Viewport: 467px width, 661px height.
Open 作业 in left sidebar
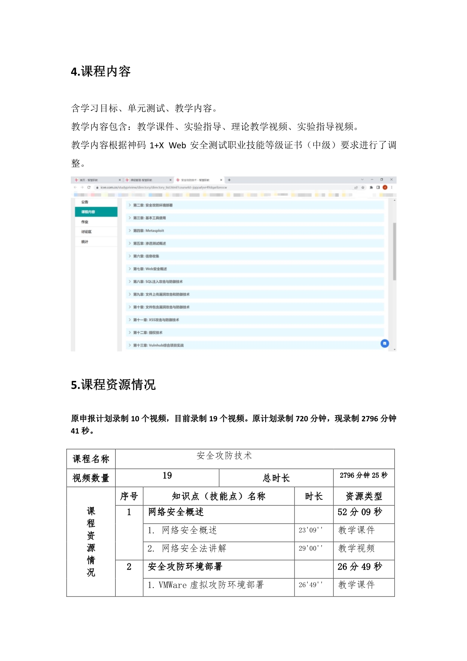[85, 222]
